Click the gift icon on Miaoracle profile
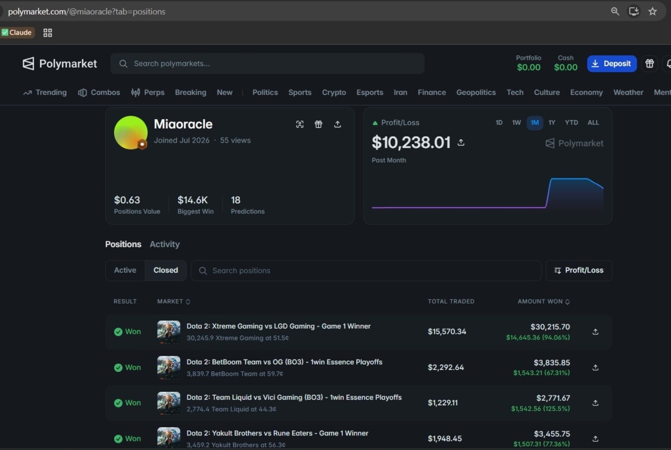 click(318, 124)
